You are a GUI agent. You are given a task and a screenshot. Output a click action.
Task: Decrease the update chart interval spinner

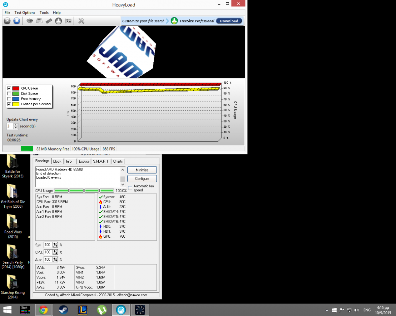point(16,128)
